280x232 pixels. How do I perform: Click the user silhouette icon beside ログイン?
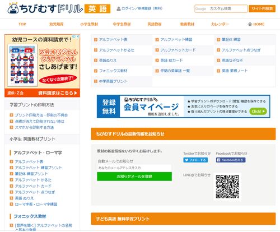click(x=118, y=8)
